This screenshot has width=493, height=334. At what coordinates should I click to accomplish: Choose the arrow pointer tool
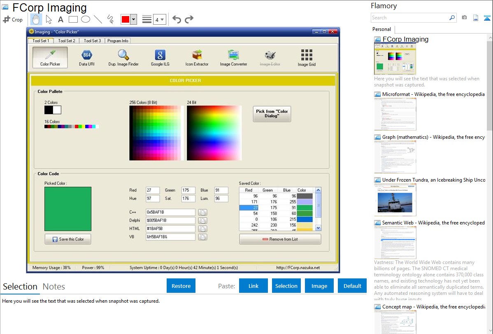49,19
